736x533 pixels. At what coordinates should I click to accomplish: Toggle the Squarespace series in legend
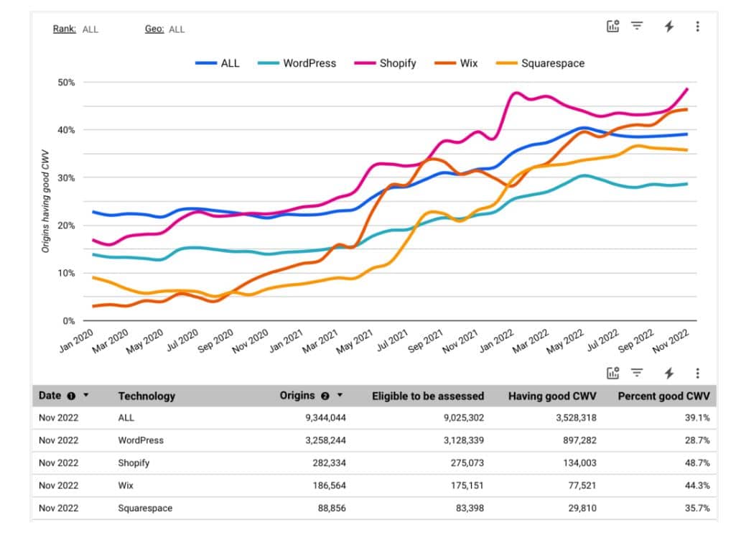coord(540,63)
